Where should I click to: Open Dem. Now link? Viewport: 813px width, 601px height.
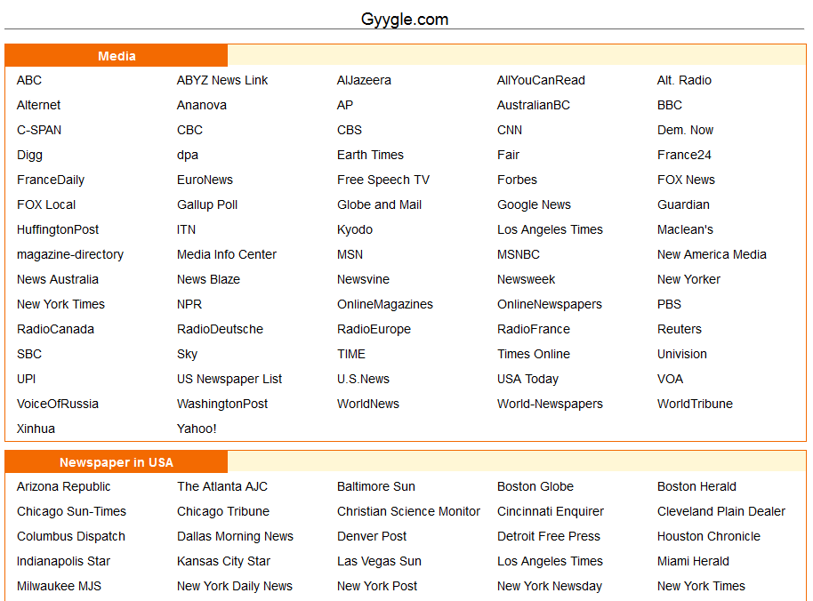[x=686, y=130]
